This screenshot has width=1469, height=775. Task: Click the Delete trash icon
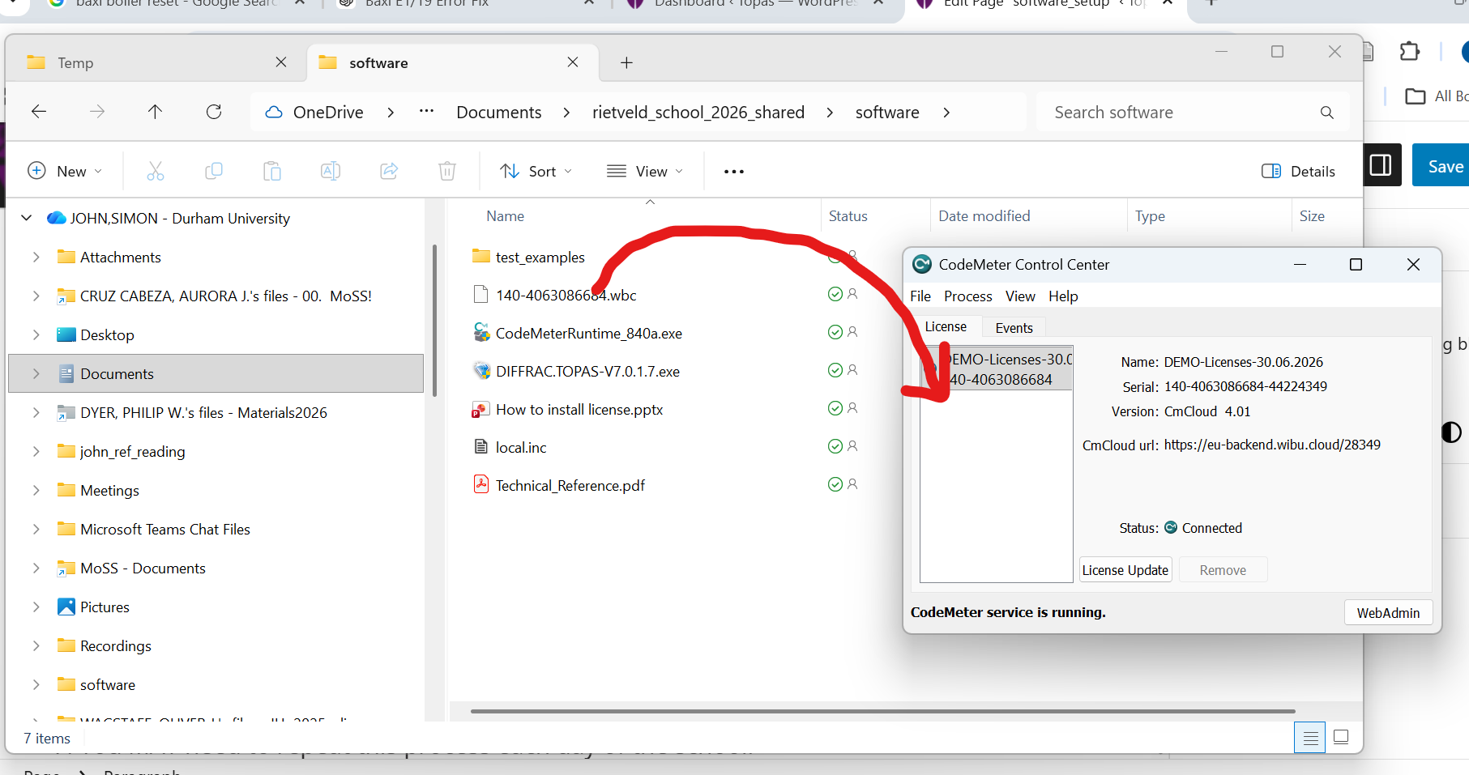tap(446, 171)
